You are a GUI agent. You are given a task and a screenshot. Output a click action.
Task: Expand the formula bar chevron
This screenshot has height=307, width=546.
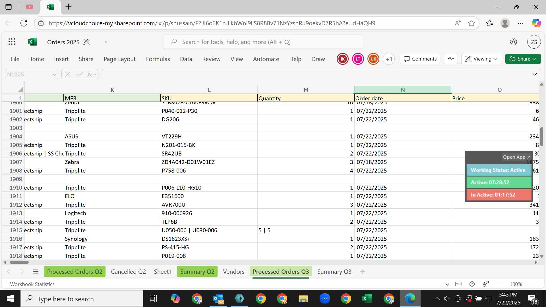tap(535, 74)
